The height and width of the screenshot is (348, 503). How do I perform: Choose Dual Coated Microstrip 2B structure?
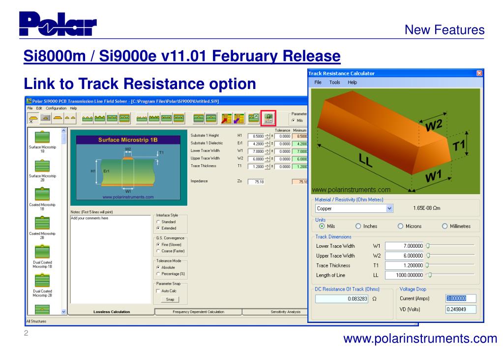click(x=42, y=286)
